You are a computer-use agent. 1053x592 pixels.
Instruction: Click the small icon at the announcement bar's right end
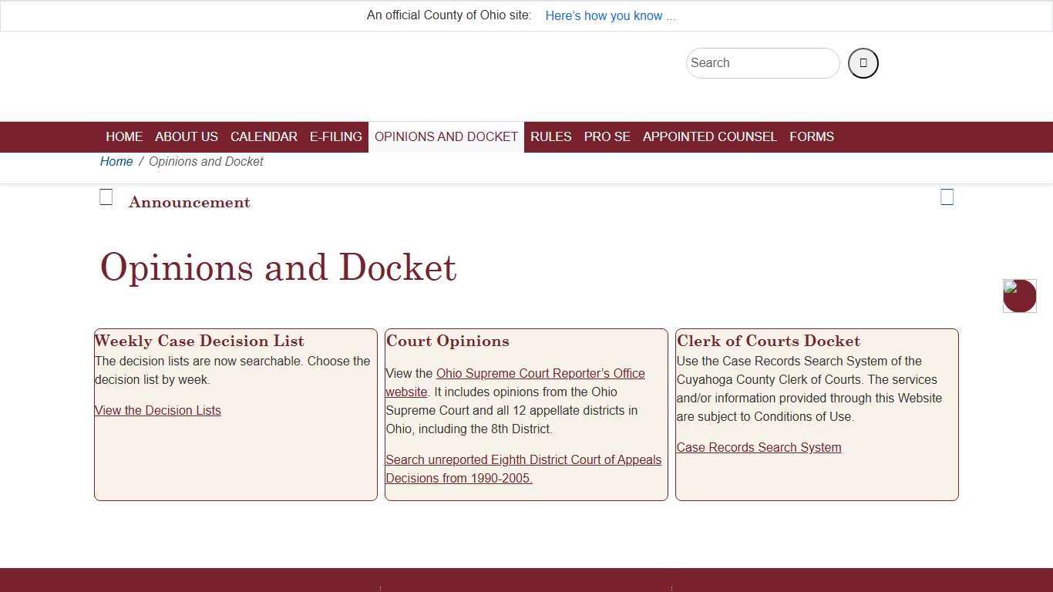[947, 197]
